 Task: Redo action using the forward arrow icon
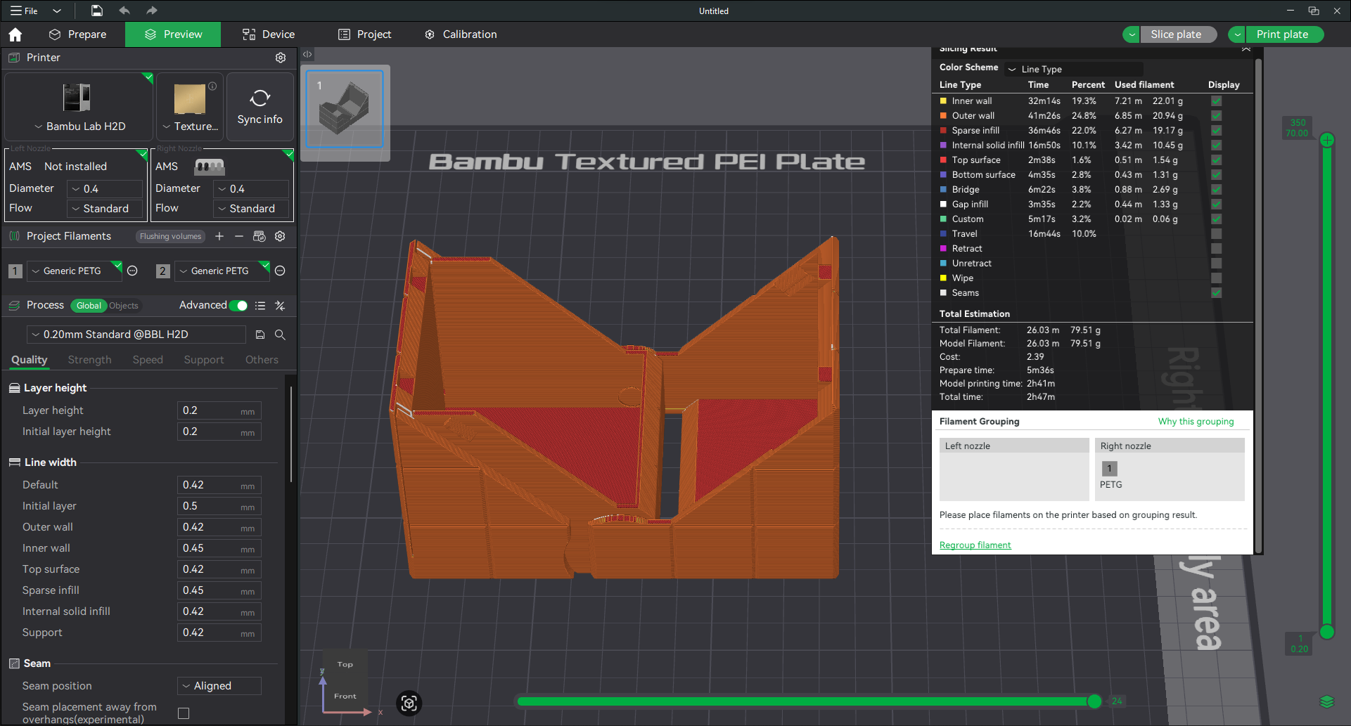[x=151, y=11]
